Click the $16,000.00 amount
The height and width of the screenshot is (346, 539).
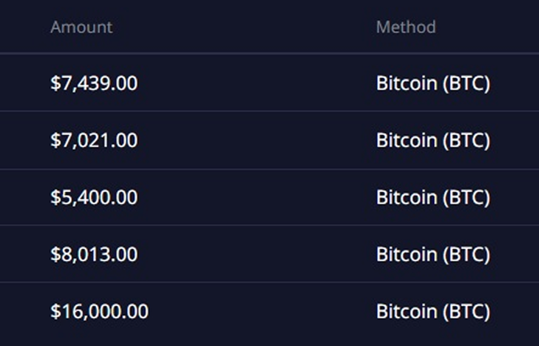point(100,311)
